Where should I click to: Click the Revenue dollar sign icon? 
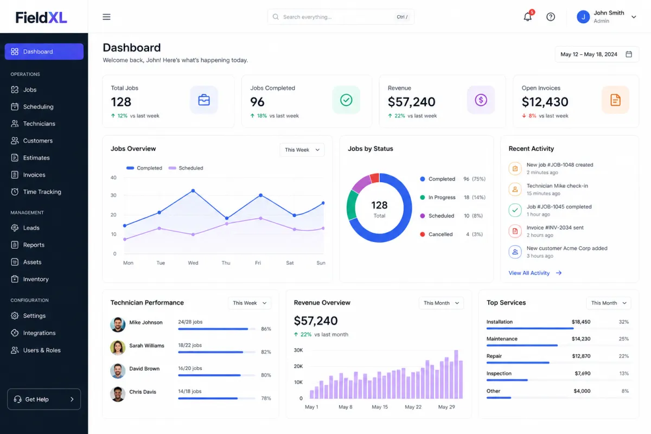(481, 100)
